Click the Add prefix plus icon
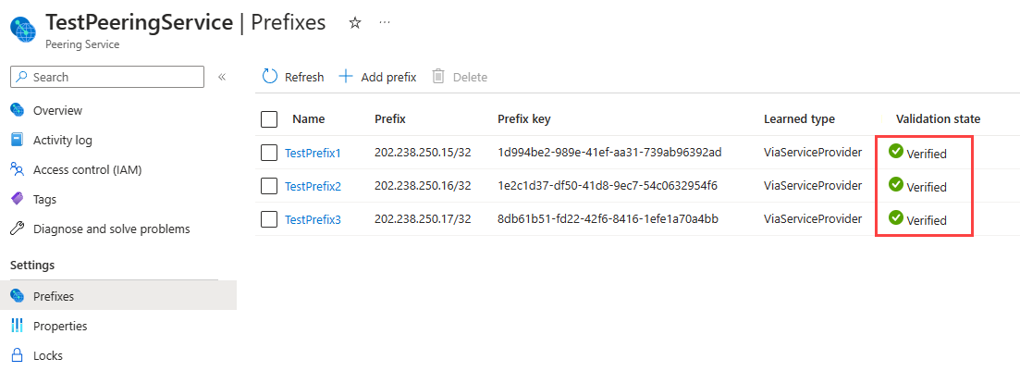 coord(346,77)
